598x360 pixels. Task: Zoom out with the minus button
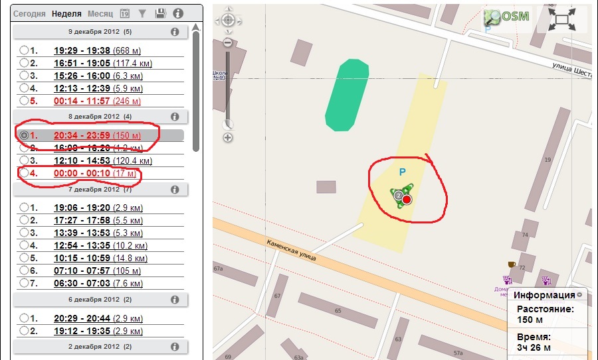(x=228, y=42)
